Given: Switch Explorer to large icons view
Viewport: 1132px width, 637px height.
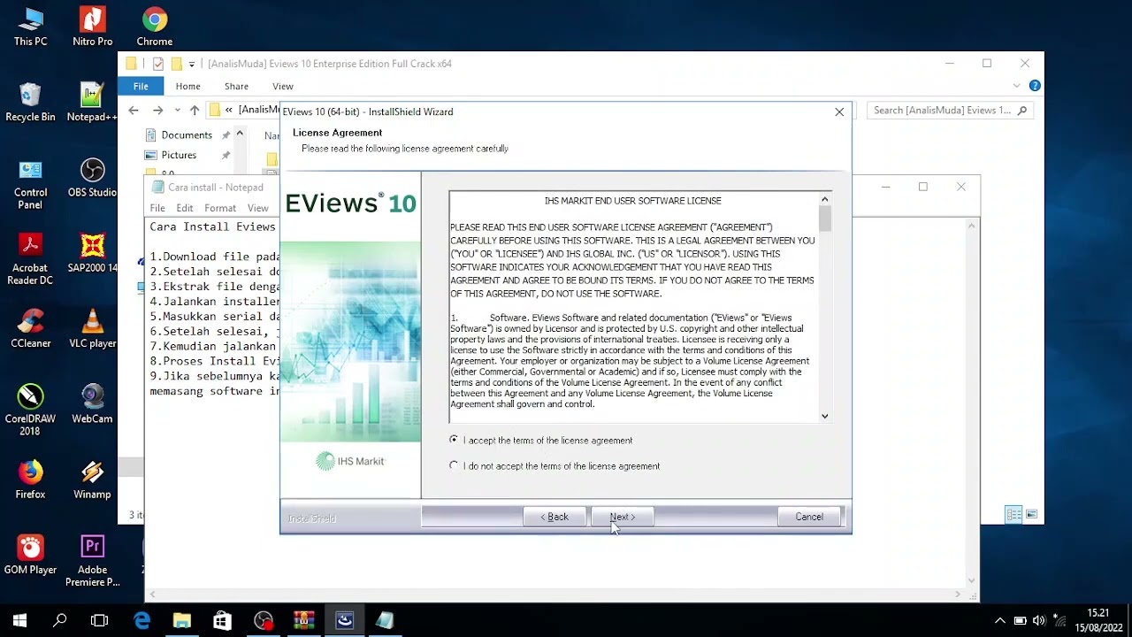Looking at the screenshot, I should 1031,514.
